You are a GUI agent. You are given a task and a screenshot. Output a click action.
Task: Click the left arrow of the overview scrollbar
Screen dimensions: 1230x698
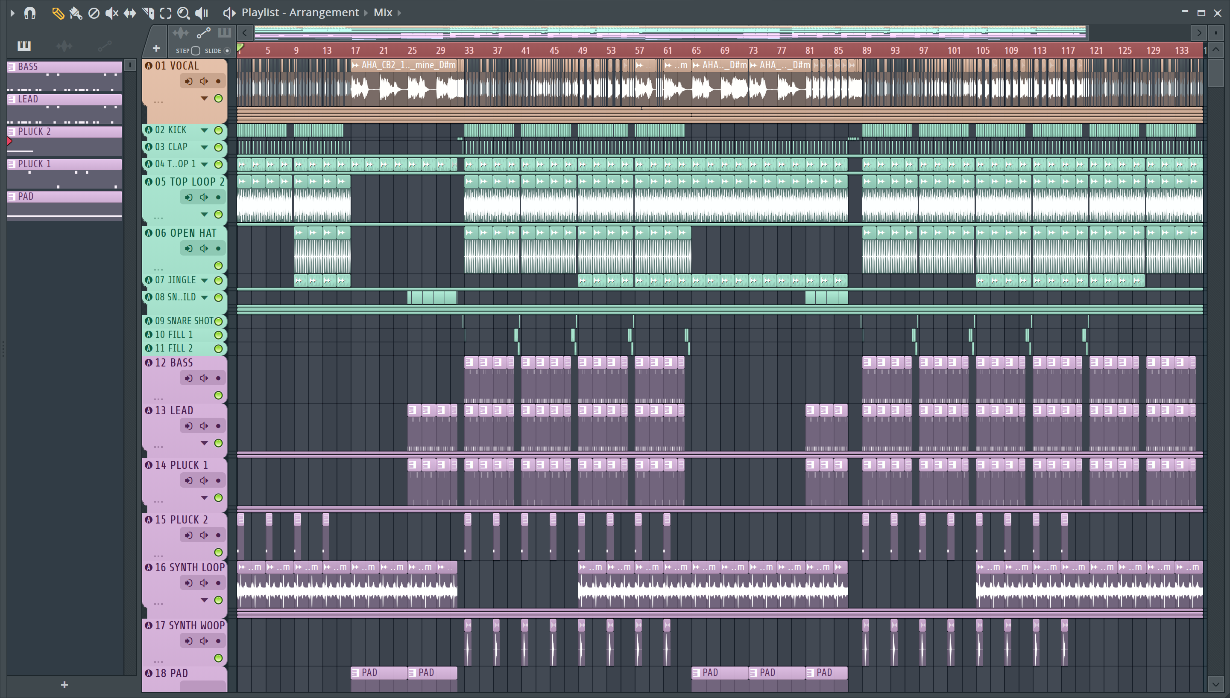[x=245, y=32]
